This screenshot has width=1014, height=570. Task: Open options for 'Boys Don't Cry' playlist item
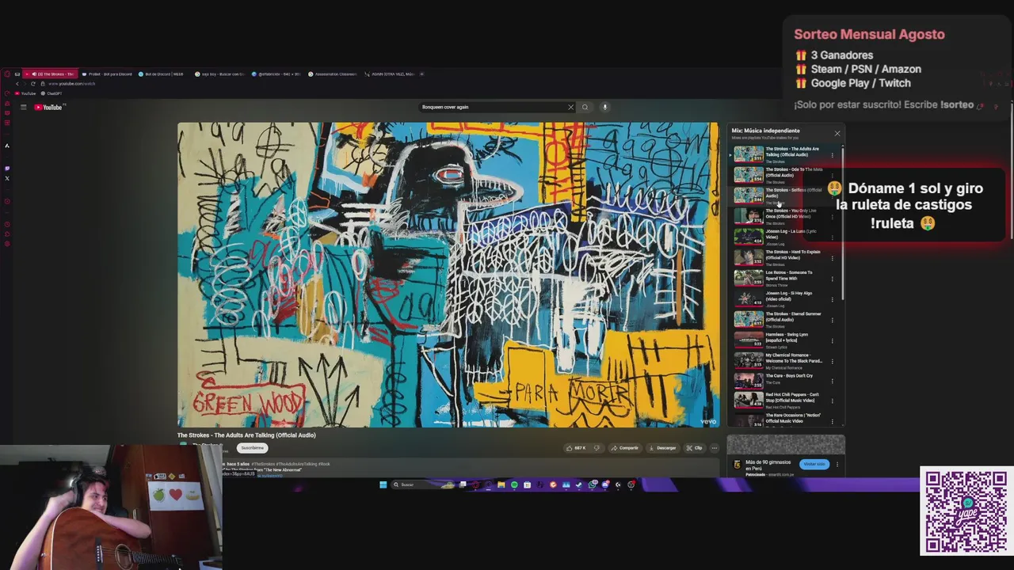point(833,382)
